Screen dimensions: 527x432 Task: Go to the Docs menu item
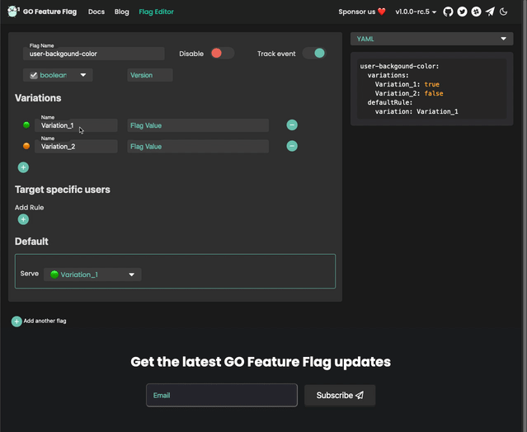(96, 12)
